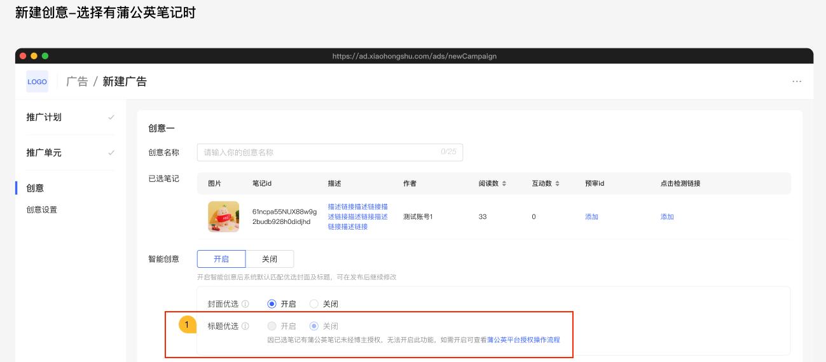This screenshot has width=826, height=362.
Task: Select 关闭 radio for 标题优选
Action: [x=313, y=326]
